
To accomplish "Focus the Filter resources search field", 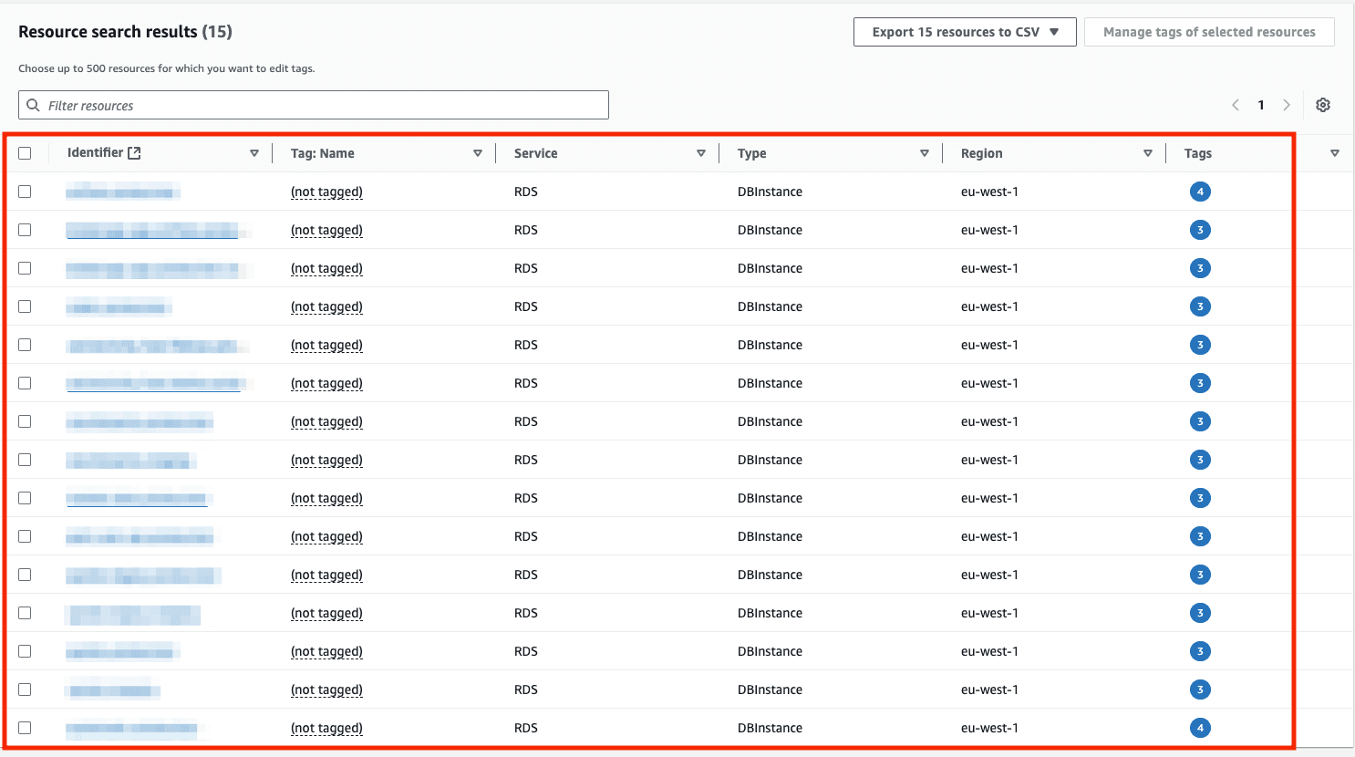I will [x=319, y=105].
